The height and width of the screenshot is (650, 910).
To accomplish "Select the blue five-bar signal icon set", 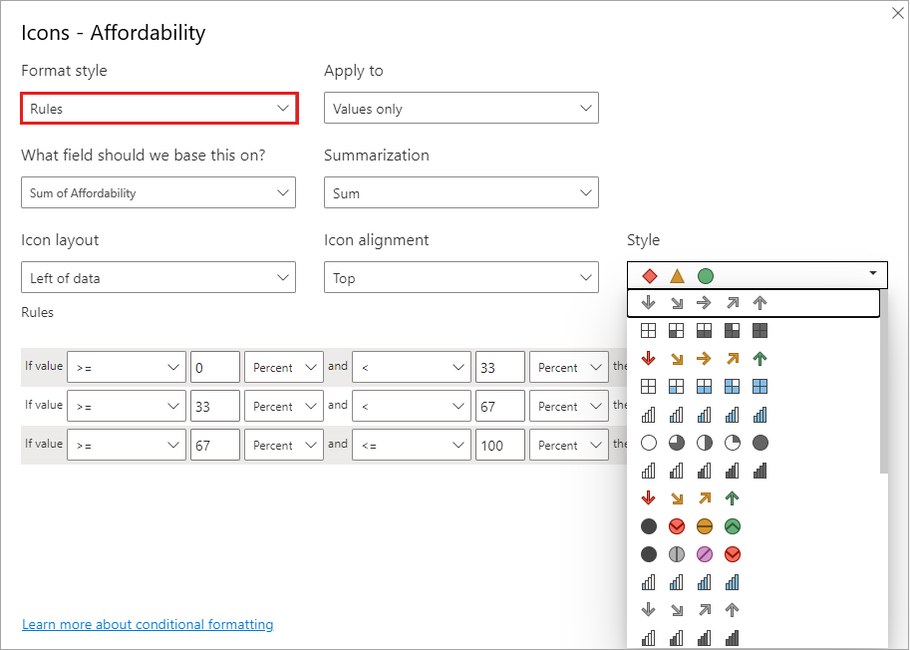I will coord(704,415).
